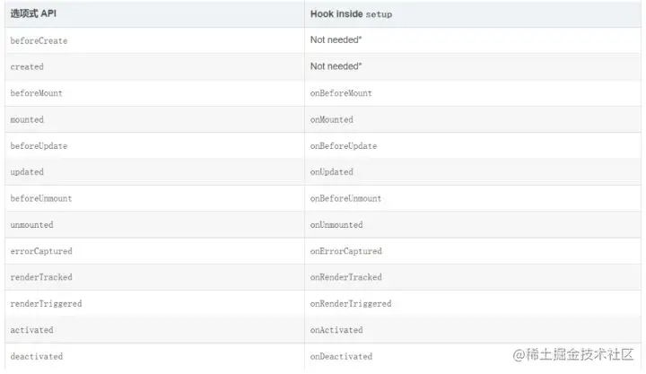Click the onDeactivated hook cell

[x=473, y=356]
